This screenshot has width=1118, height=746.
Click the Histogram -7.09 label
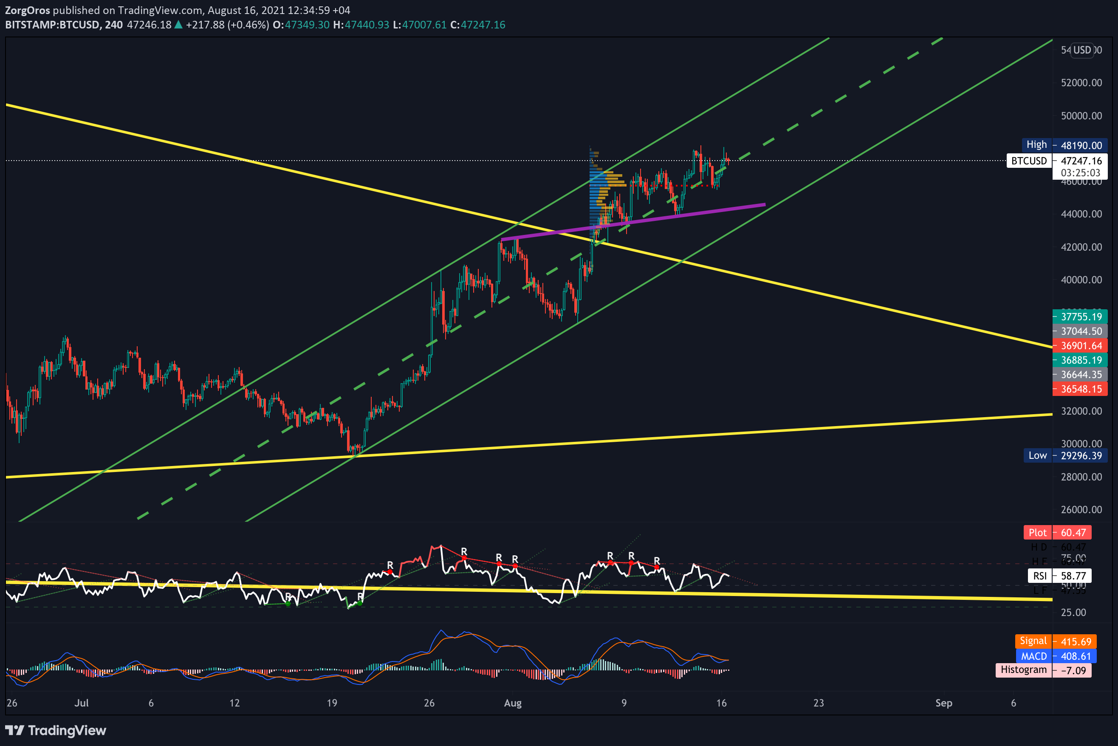pos(1043,670)
